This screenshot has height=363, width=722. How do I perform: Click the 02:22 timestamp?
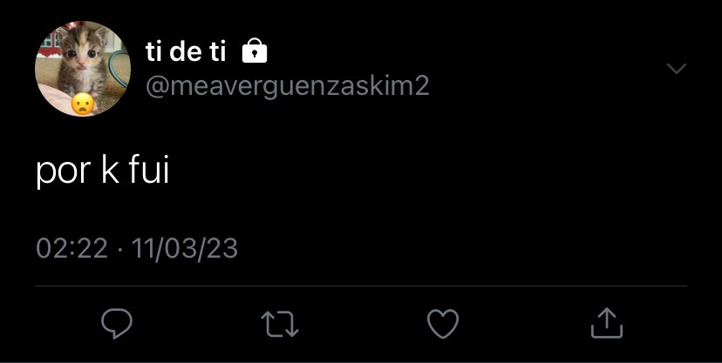[72, 248]
